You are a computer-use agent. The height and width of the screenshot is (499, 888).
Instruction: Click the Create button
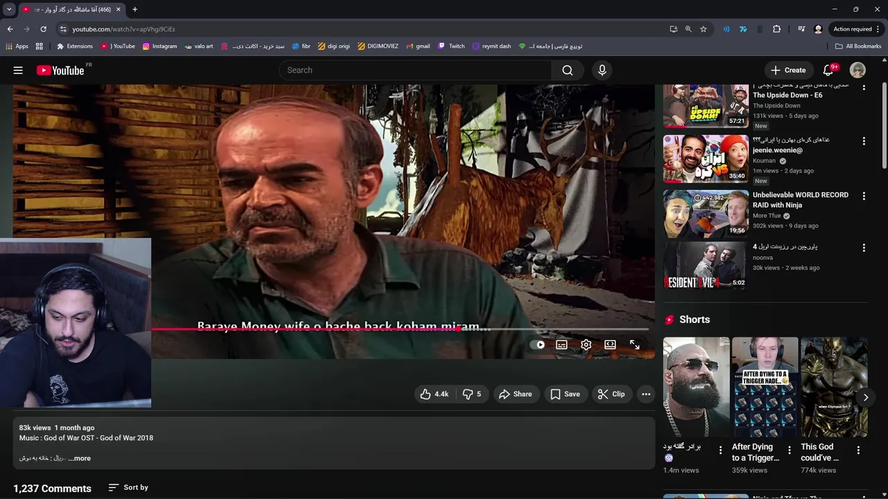(x=788, y=70)
